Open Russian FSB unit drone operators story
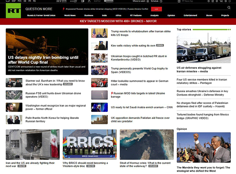 tap(53, 95)
